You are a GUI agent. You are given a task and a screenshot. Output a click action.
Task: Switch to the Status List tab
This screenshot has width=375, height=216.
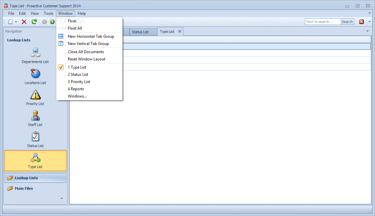coord(143,32)
